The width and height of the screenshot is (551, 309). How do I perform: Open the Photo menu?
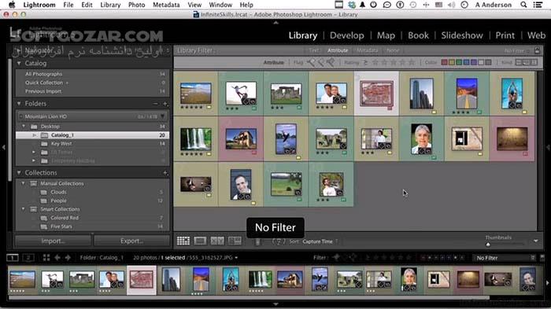pyautogui.click(x=136, y=5)
